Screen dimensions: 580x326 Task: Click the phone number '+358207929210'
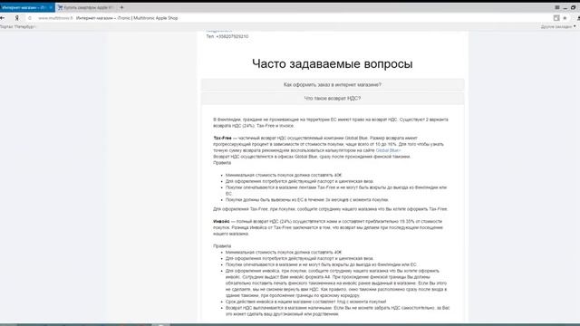point(232,36)
